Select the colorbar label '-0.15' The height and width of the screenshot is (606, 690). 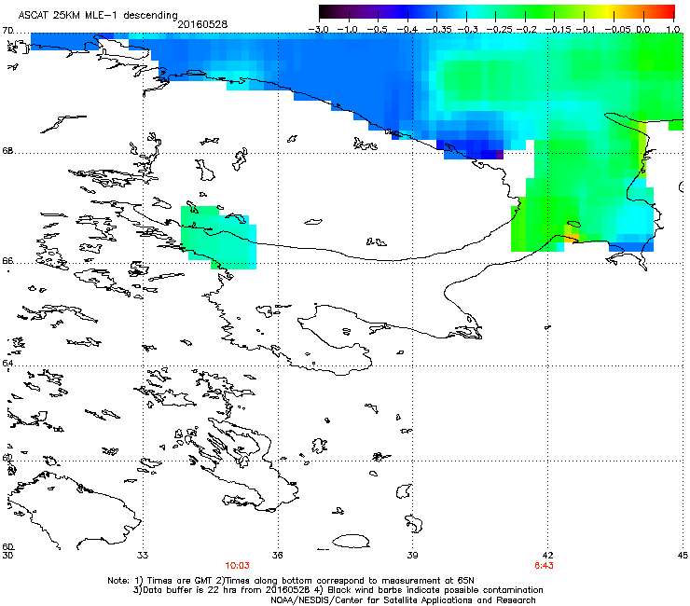pyautogui.click(x=558, y=30)
